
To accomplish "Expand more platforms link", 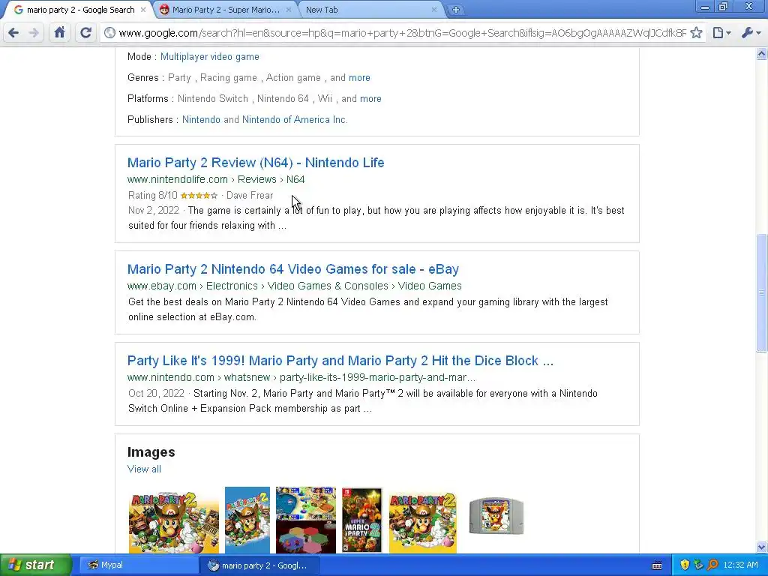I will pyautogui.click(x=370, y=99).
